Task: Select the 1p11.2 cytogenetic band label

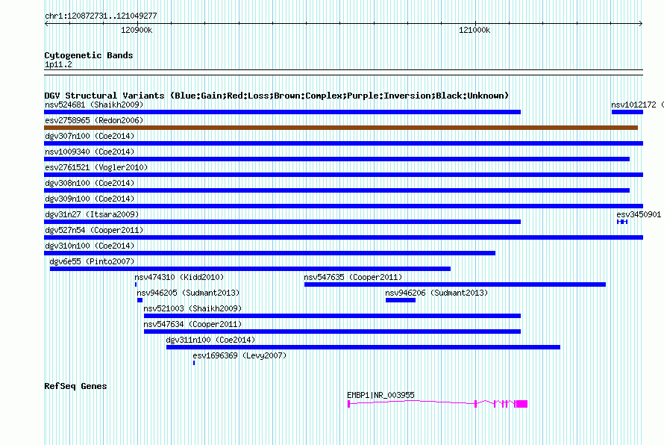Action: [58, 64]
